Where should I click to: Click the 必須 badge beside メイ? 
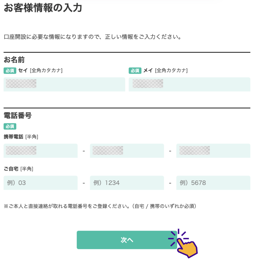135,71
